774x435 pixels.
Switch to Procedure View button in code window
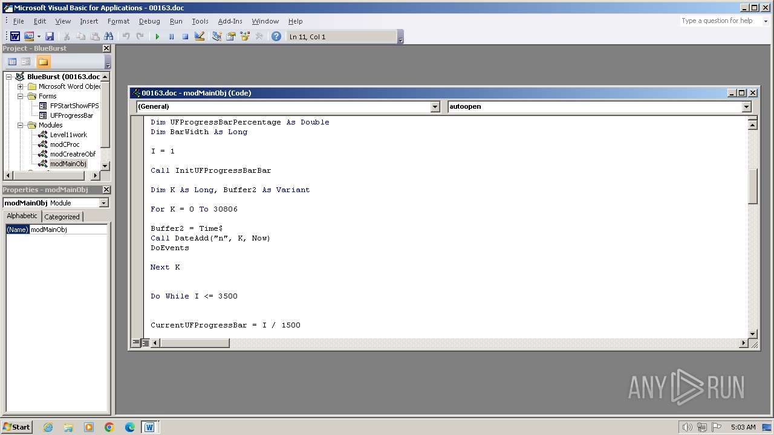[x=136, y=343]
